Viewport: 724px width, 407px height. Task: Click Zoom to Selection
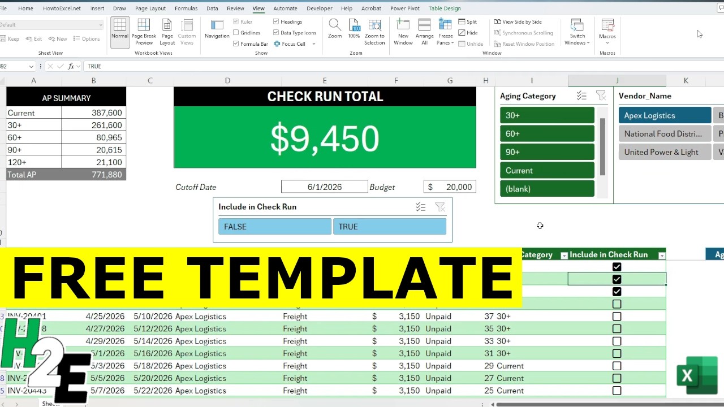point(374,32)
